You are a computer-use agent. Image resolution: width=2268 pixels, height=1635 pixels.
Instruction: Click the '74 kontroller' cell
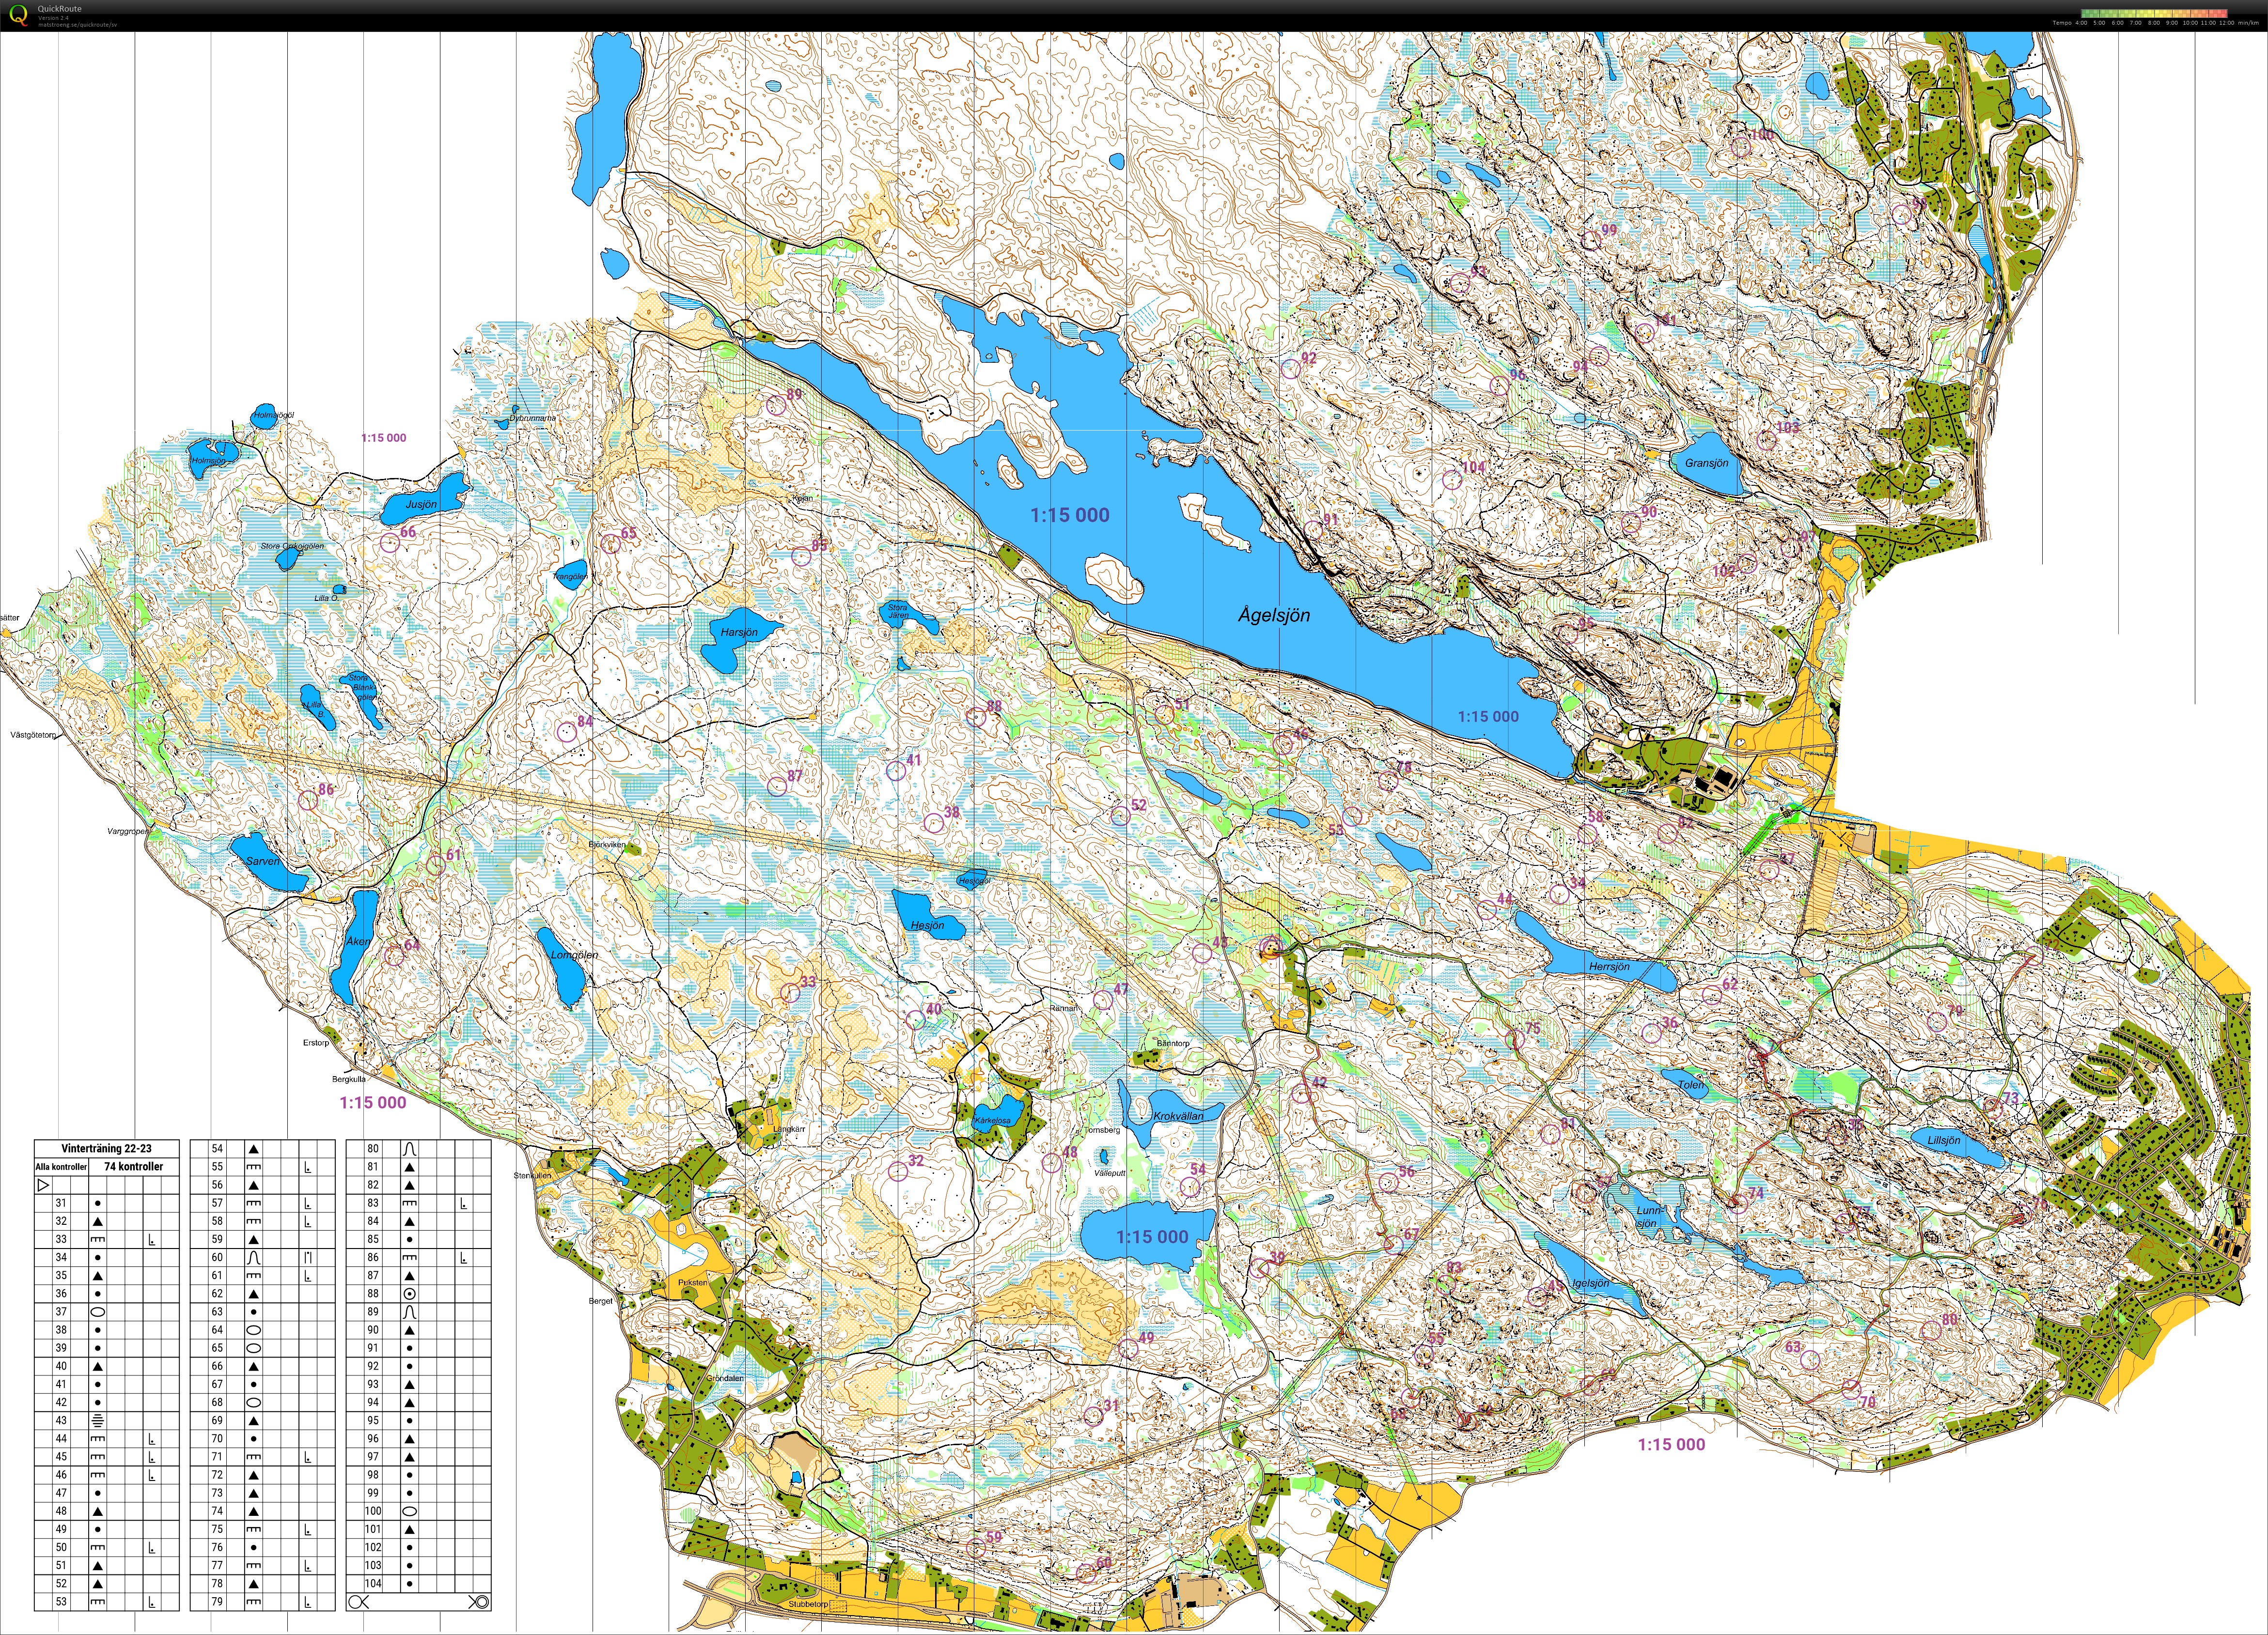(133, 1166)
